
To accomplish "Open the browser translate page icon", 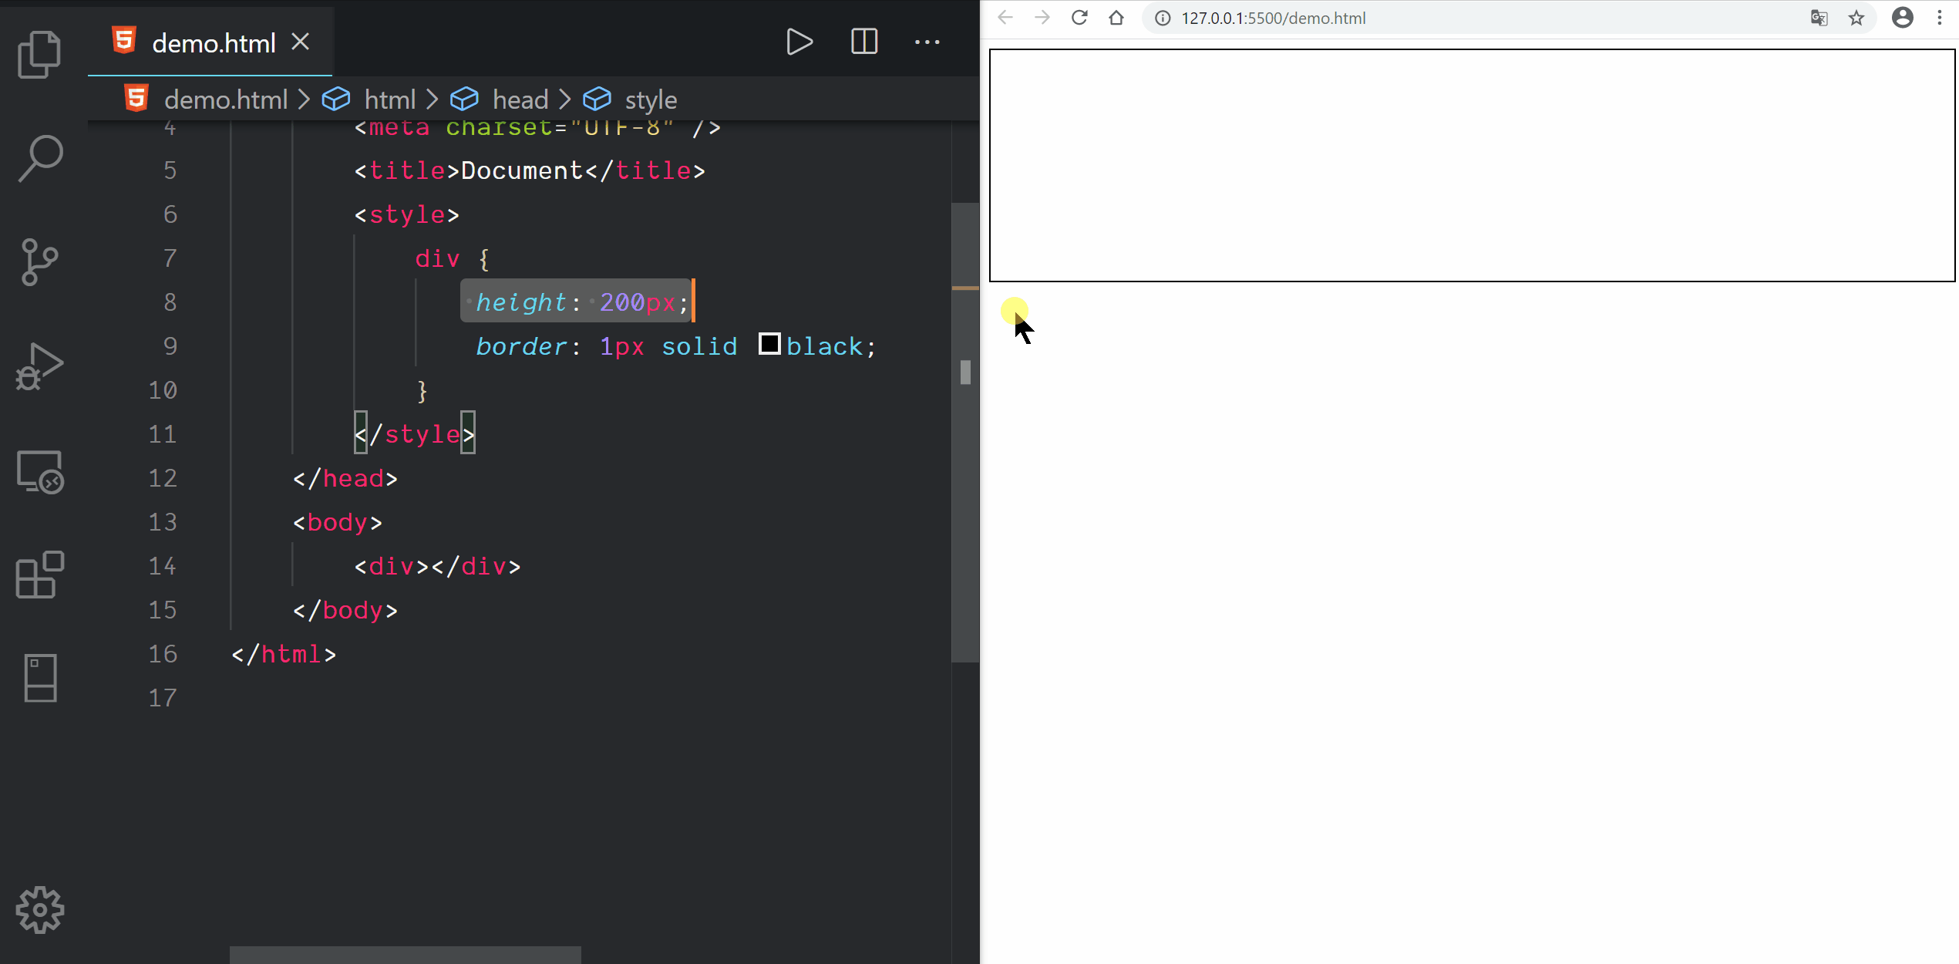I will pyautogui.click(x=1819, y=18).
